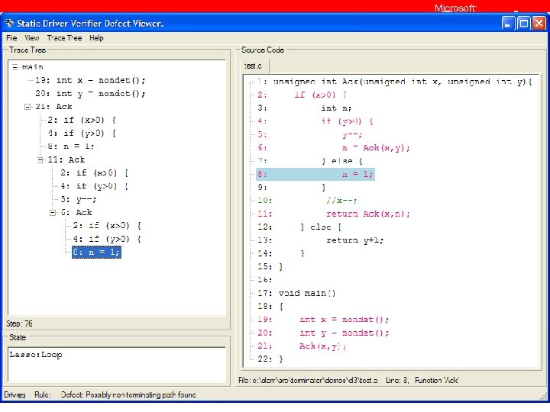The width and height of the screenshot is (550, 412).
Task: Click source line 7: } else {
Action: (x=310, y=161)
